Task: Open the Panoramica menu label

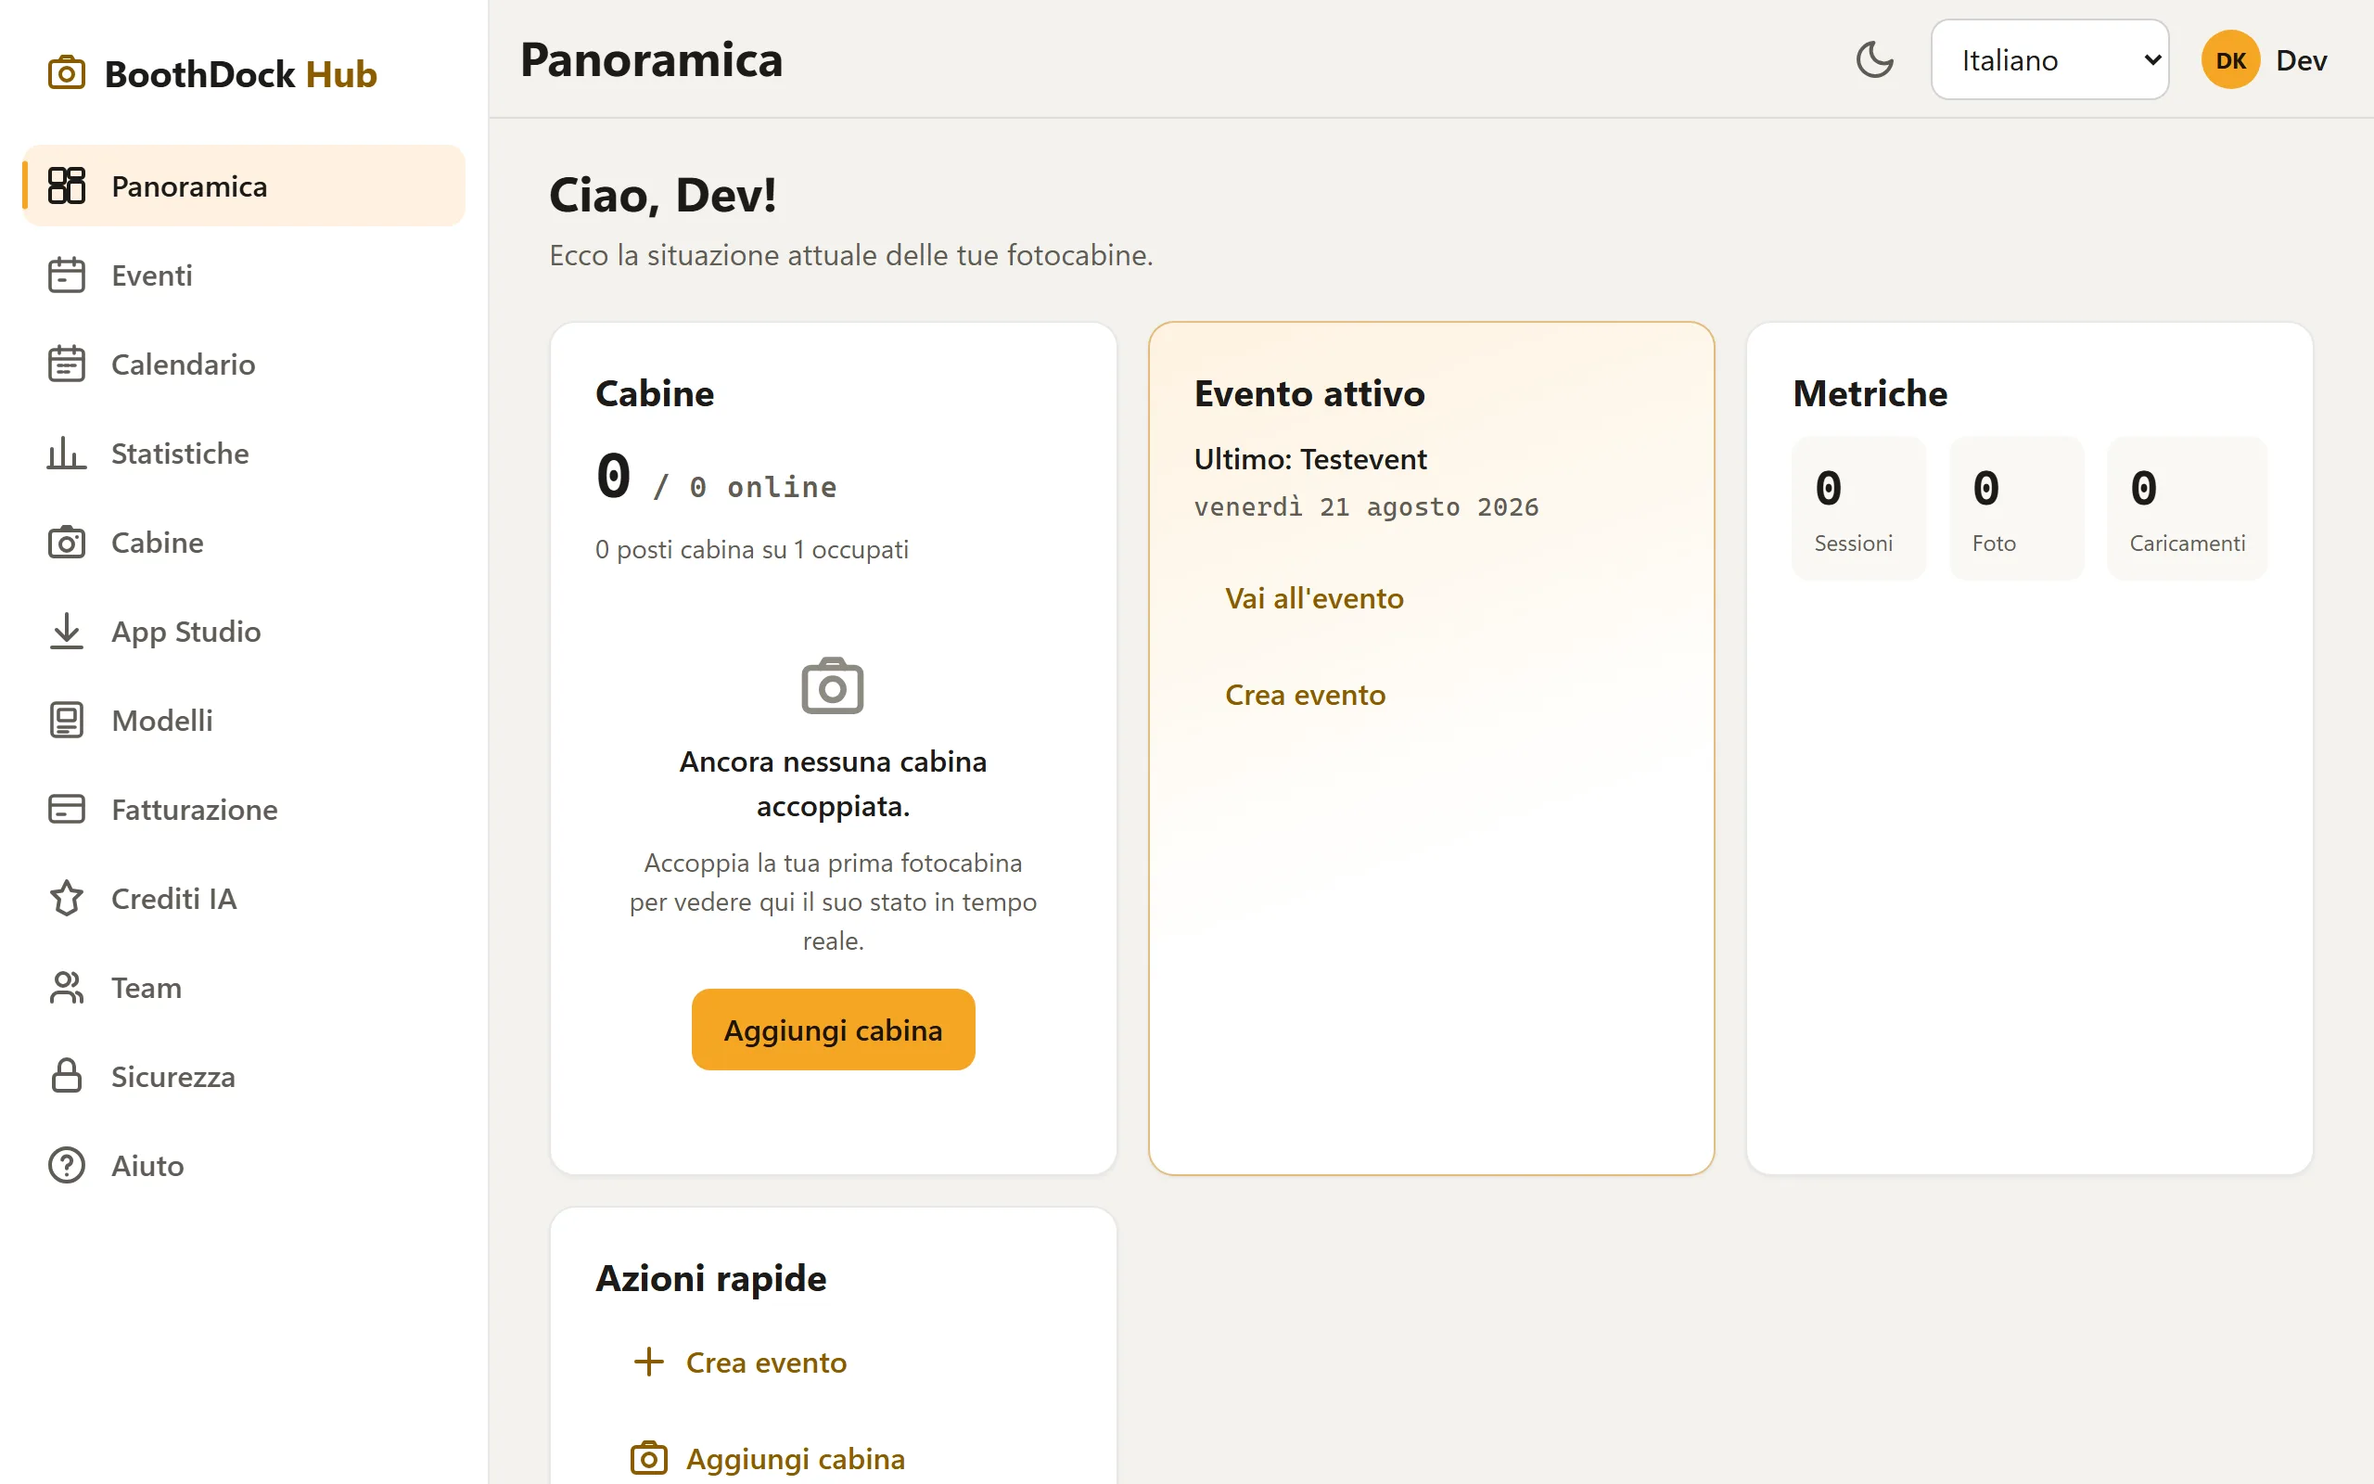Action: [189, 185]
